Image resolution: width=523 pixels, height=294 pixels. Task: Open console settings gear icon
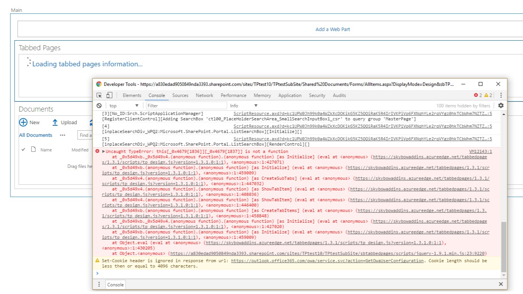click(x=501, y=105)
